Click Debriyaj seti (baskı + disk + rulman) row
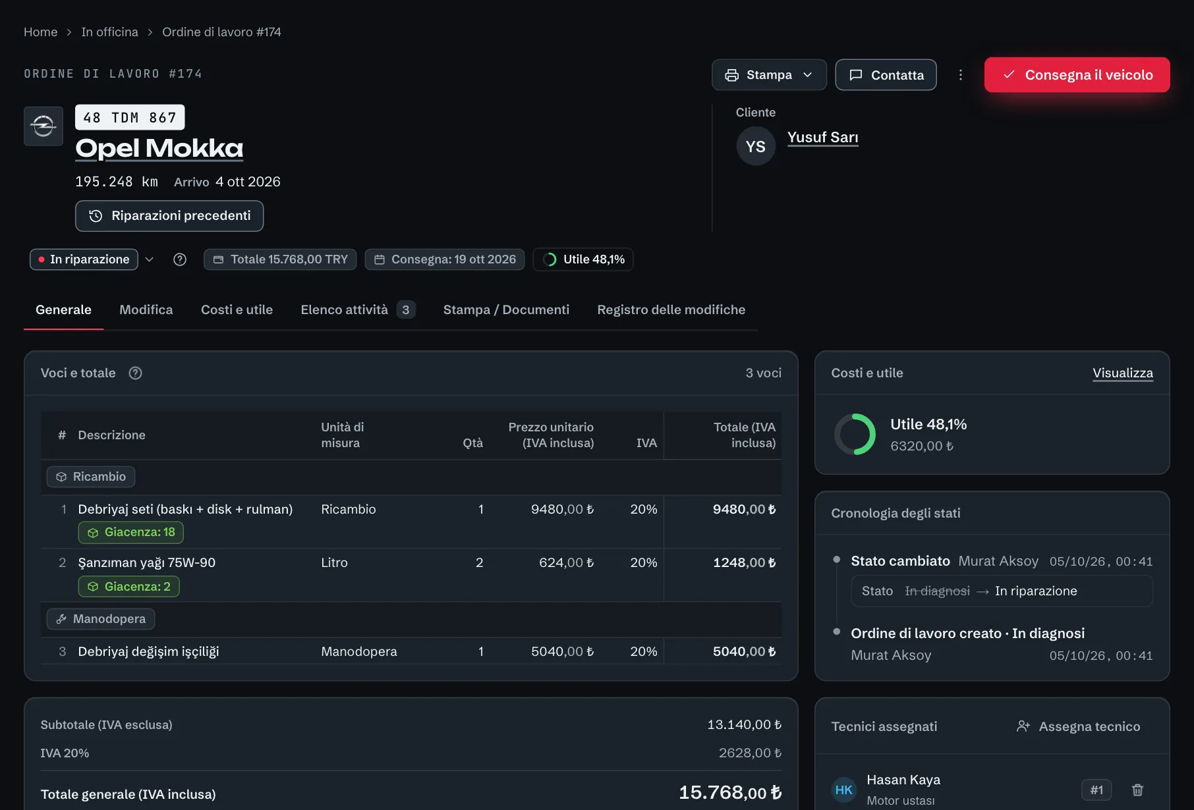This screenshot has height=810, width=1194. (411, 522)
